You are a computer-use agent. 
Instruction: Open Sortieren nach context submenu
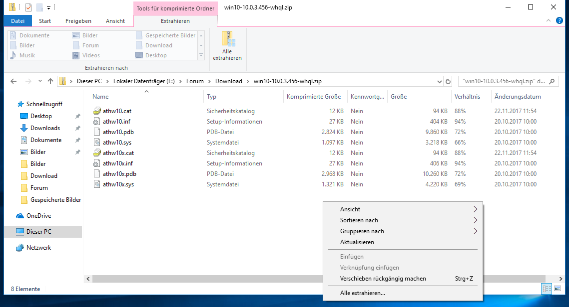403,220
